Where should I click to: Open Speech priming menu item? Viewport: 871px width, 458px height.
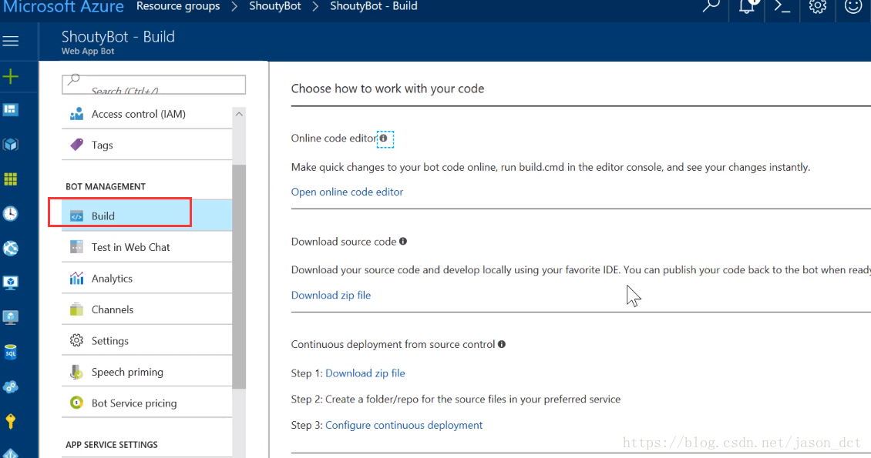click(x=146, y=372)
